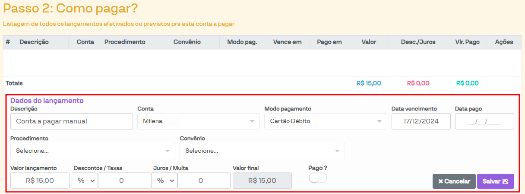Click the Descrição text field
The image size is (525, 194).
[x=72, y=121]
